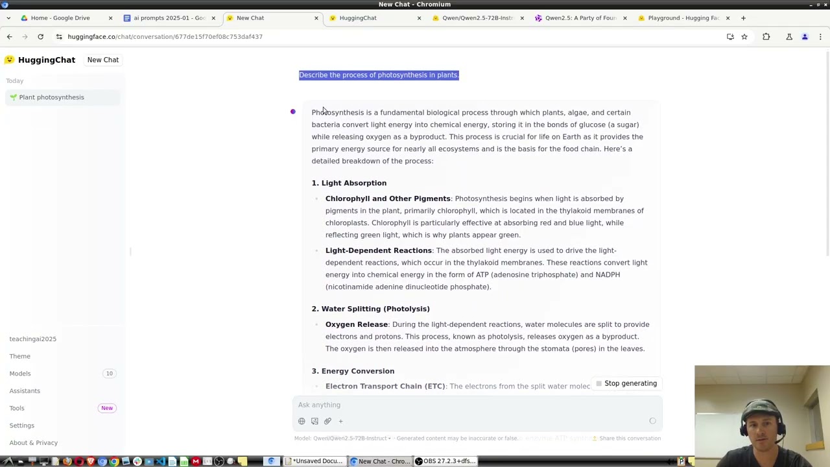Click the paperclip attach file icon

(327, 421)
